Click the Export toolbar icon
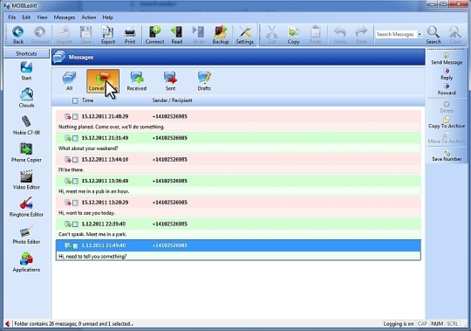This screenshot has height=331, width=471. (108, 35)
